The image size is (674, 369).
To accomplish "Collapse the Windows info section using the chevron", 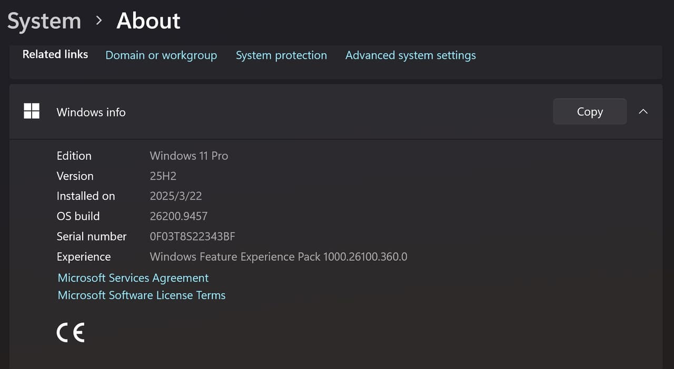I will 643,111.
